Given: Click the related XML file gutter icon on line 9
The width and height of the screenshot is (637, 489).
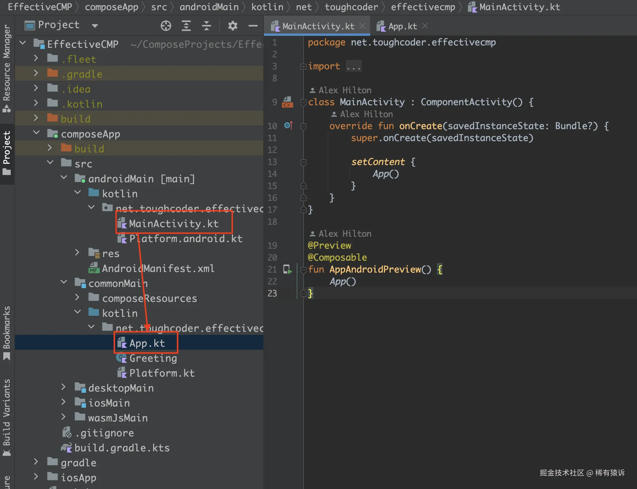Looking at the screenshot, I should (x=287, y=102).
